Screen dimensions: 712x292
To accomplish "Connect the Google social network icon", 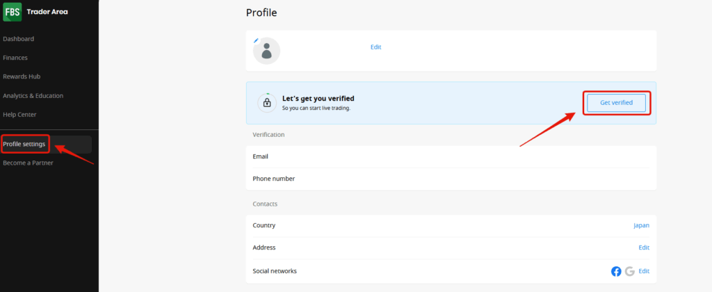I will 629,271.
